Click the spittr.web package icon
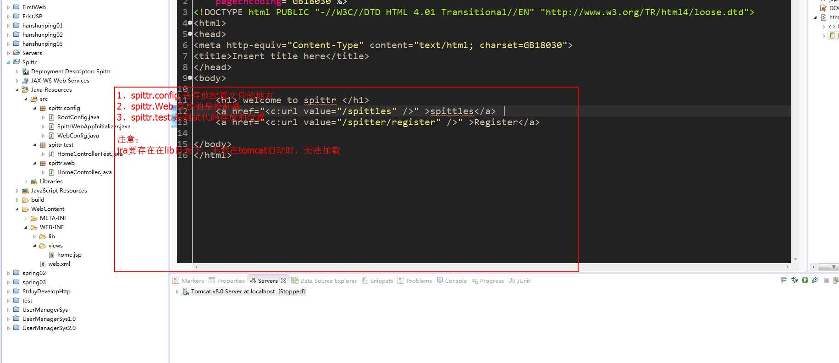 (43, 163)
